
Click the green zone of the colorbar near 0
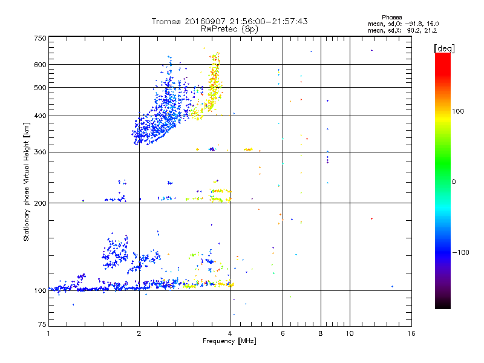tap(443, 173)
